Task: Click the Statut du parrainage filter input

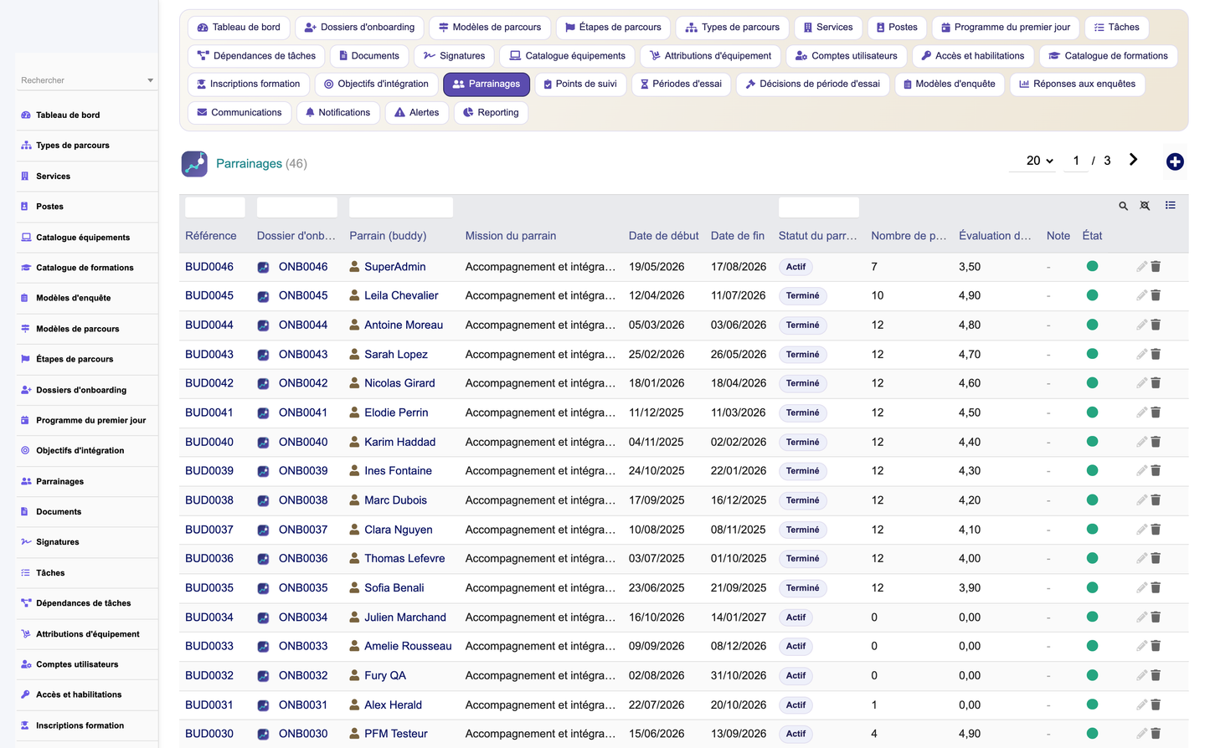Action: [819, 207]
